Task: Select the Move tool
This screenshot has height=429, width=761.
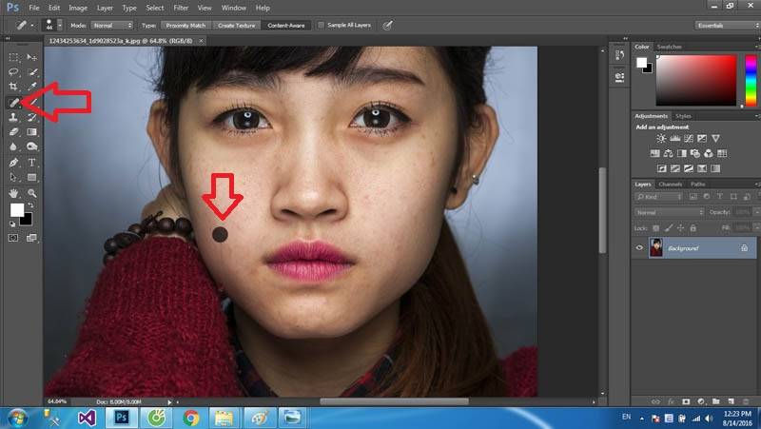Action: [x=32, y=57]
